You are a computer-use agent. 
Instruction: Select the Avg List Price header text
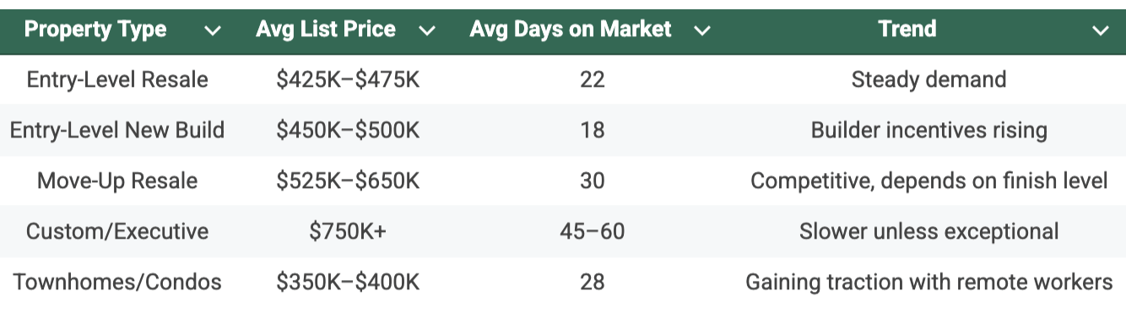(326, 30)
